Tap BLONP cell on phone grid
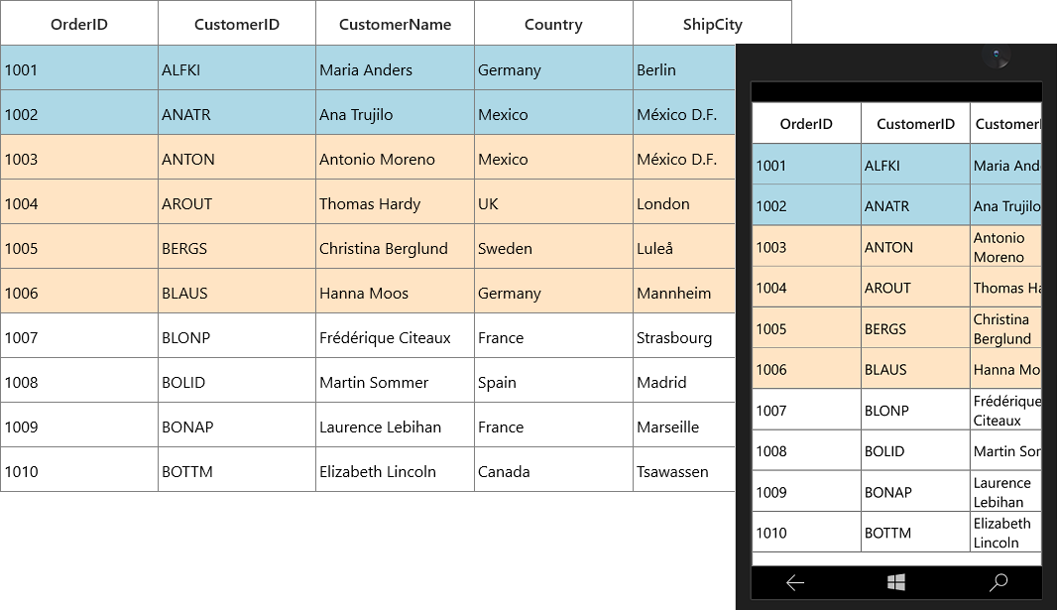 915,410
